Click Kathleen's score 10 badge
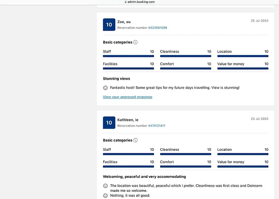The image size is (279, 199). click(109, 123)
